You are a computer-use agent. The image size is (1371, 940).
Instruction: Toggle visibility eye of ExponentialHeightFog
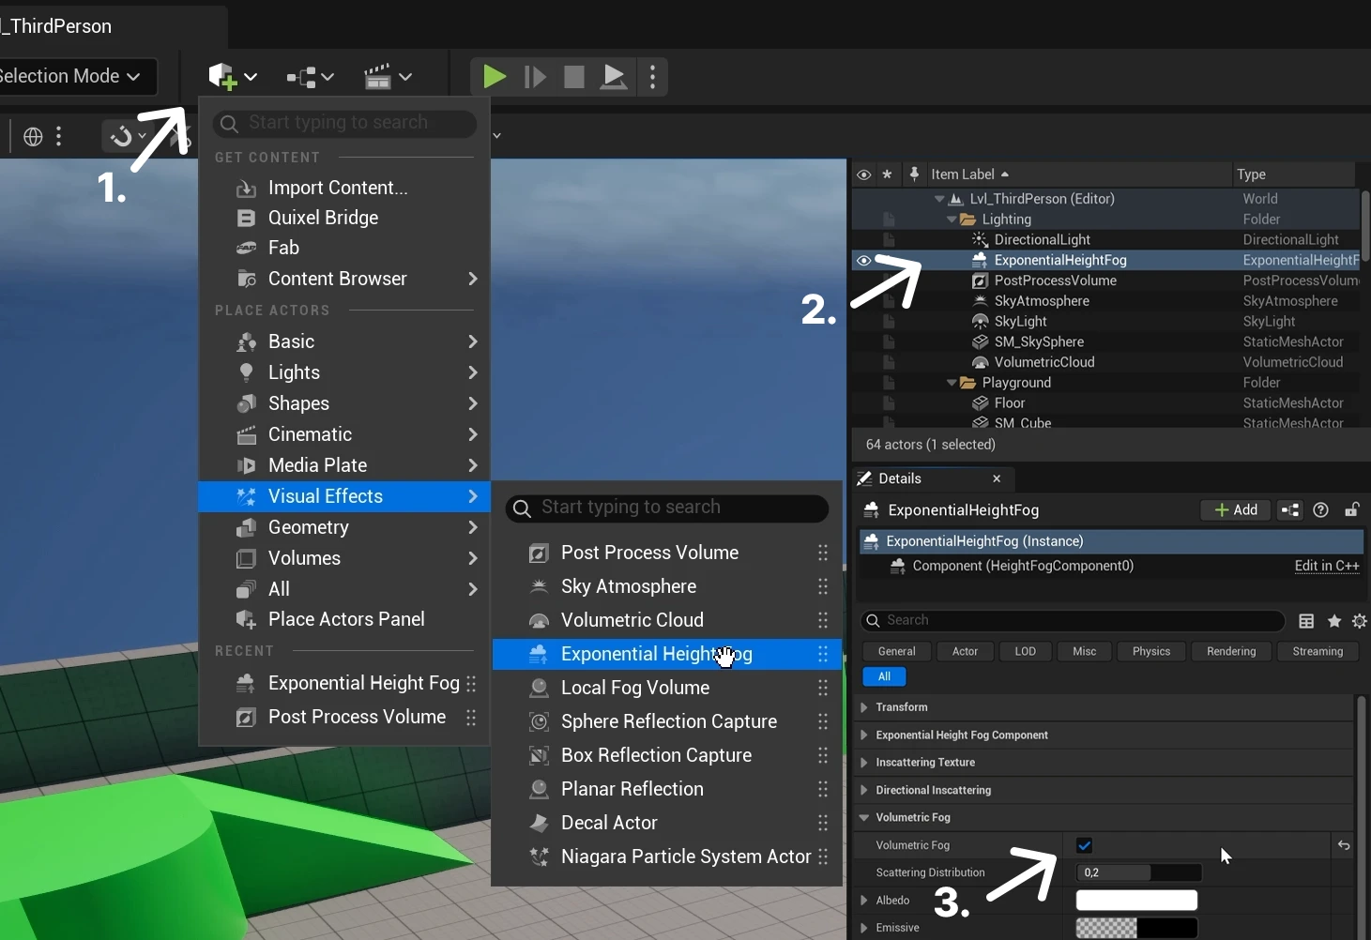(863, 261)
